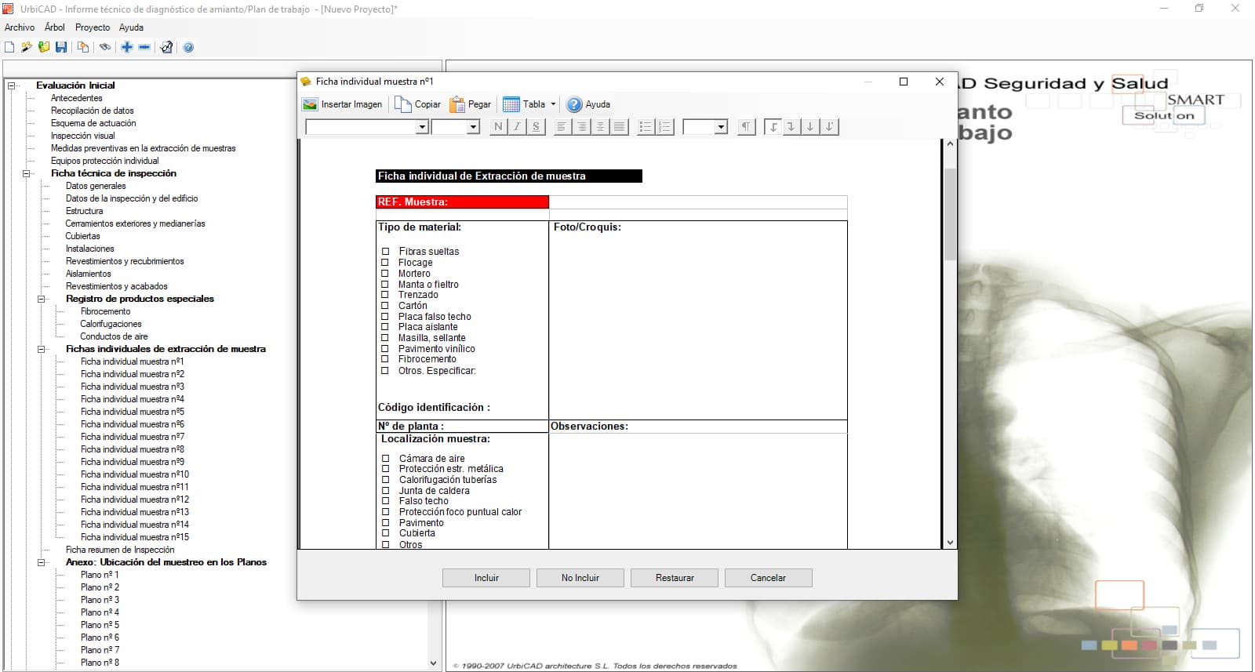Toggle underline (S) formatting
Screen dimensions: 1255x672
pos(536,127)
